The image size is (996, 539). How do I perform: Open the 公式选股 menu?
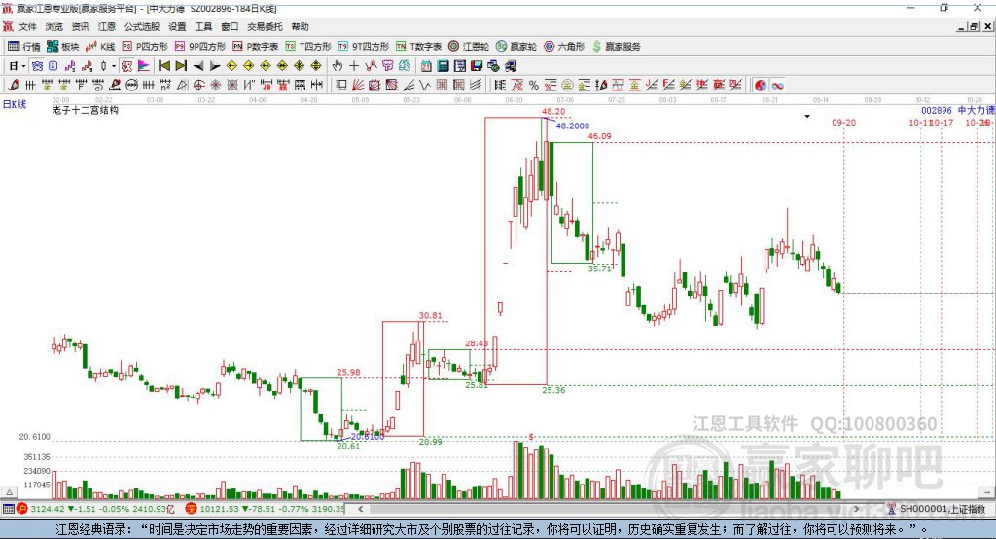tap(142, 26)
